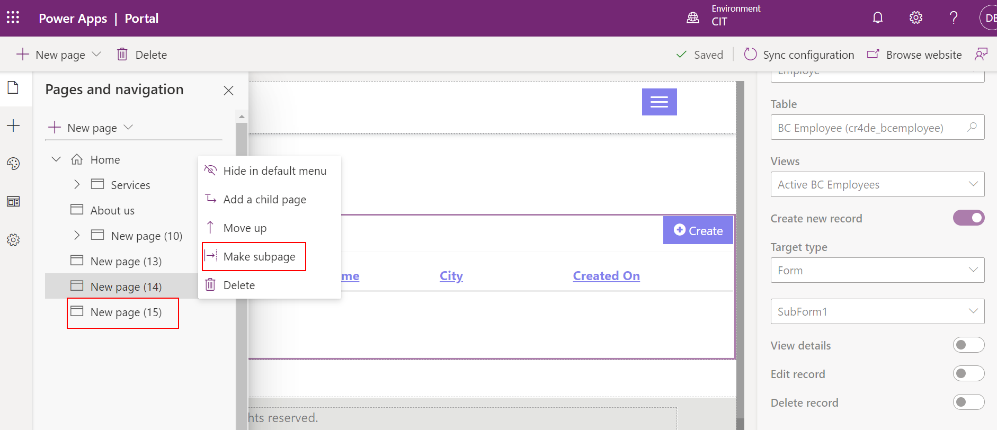This screenshot has height=430, width=997.
Task: Click the Delete trash icon in toolbar
Action: coord(122,54)
